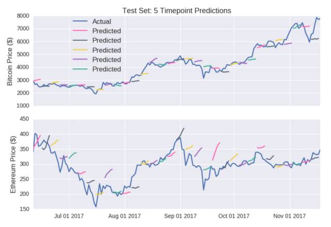Click the 8000 tick on Bitcoin axis
This screenshot has width=331, height=227.
23,16
